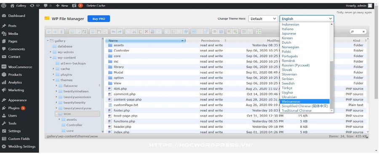Click the Forward navigation arrow in file manager toolbar
The width and height of the screenshot is (379, 154).
55,32
